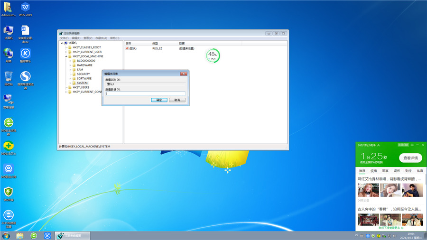Screen dimensions: 427x240
Task: Click the 360 shield tray icon
Action: 373,236
